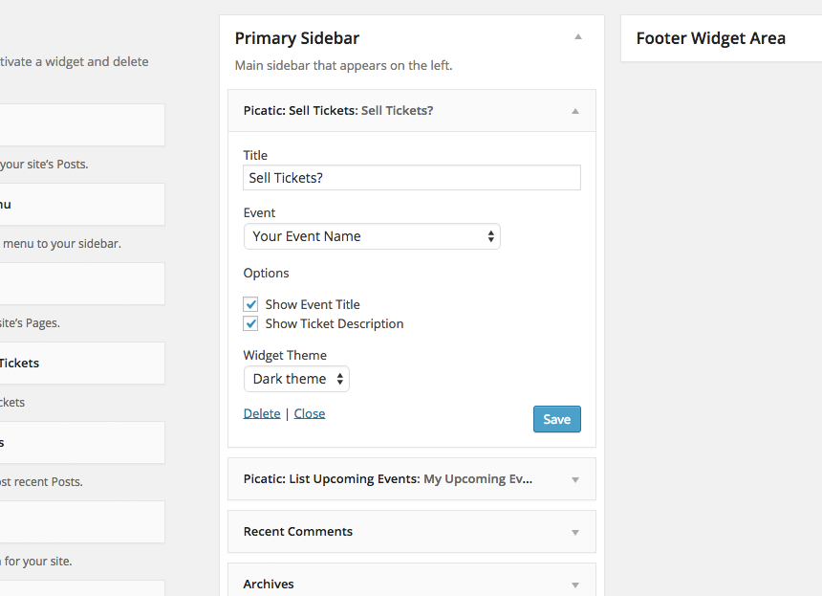Expand the Recent Comments widget arrow
The width and height of the screenshot is (822, 596).
click(575, 533)
